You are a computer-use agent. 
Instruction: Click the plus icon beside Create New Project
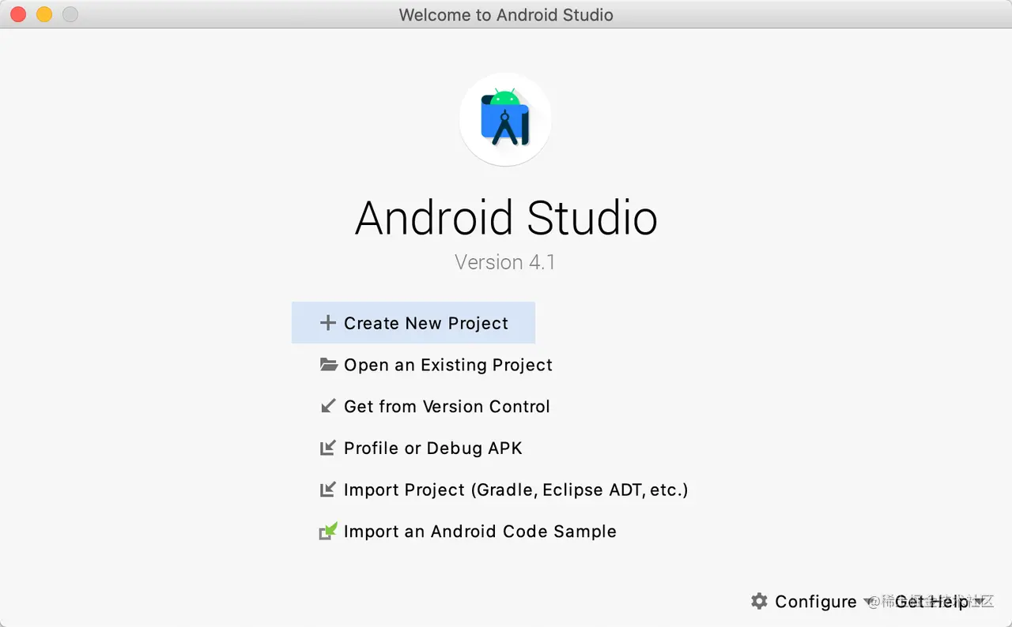pyautogui.click(x=327, y=323)
